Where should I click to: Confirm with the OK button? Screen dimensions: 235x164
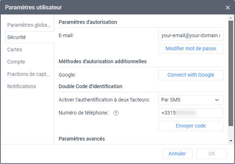212,154
